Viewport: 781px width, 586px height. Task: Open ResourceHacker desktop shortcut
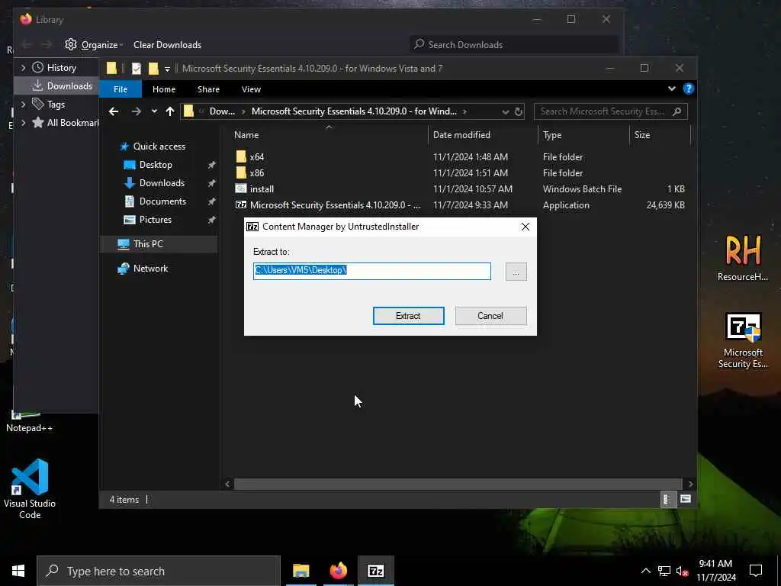tap(743, 258)
